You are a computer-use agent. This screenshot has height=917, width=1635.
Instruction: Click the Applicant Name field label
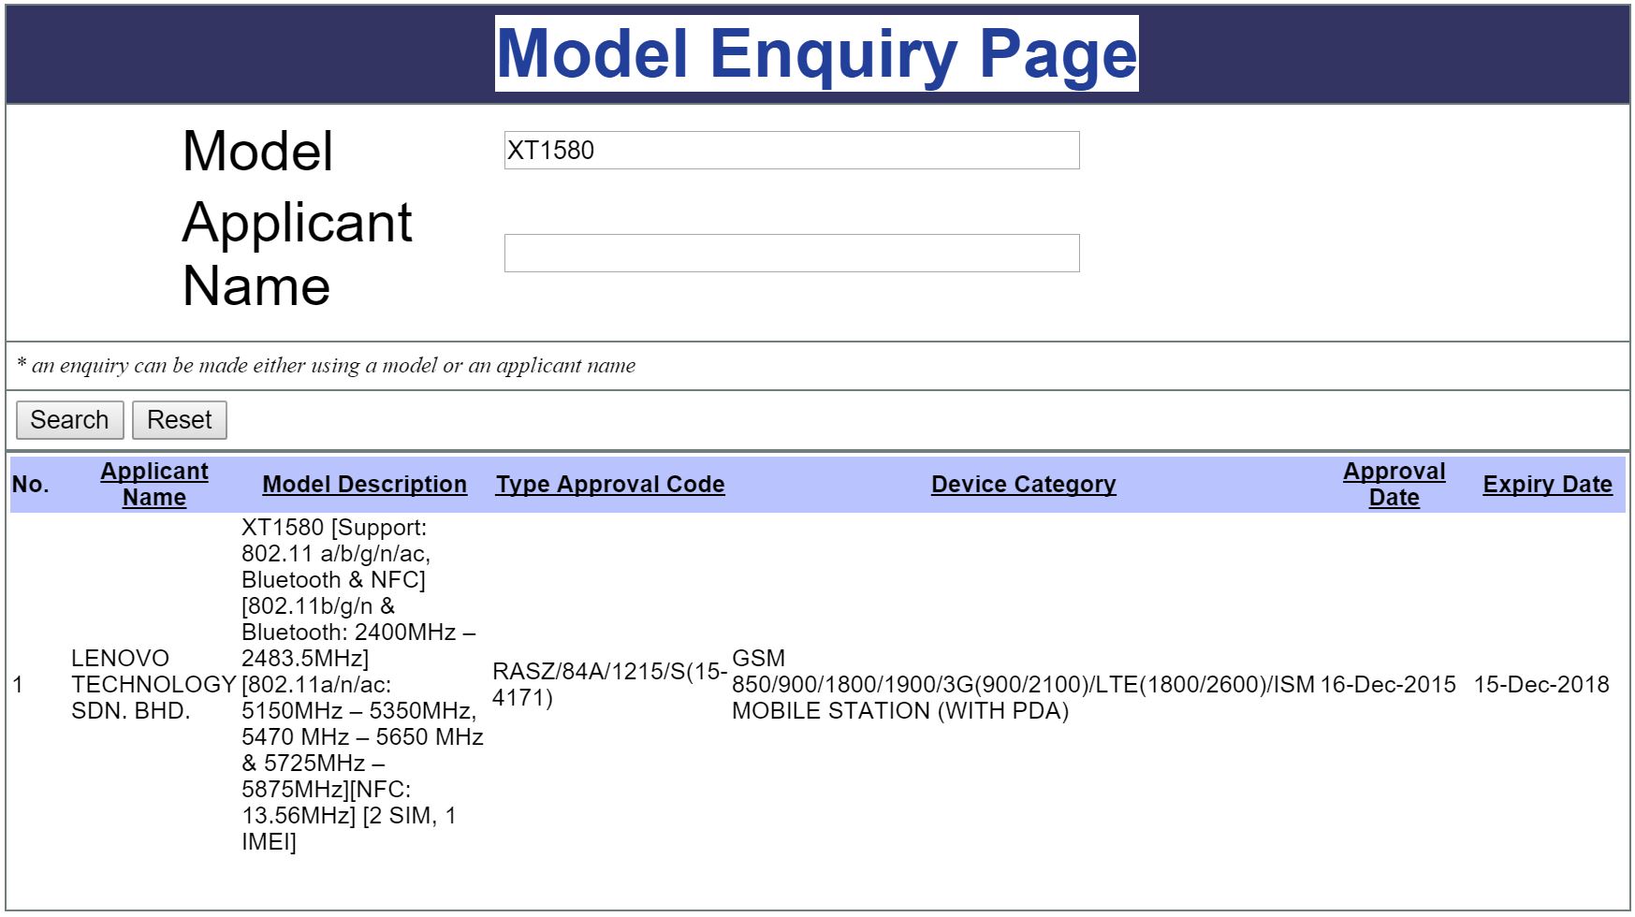pos(297,254)
